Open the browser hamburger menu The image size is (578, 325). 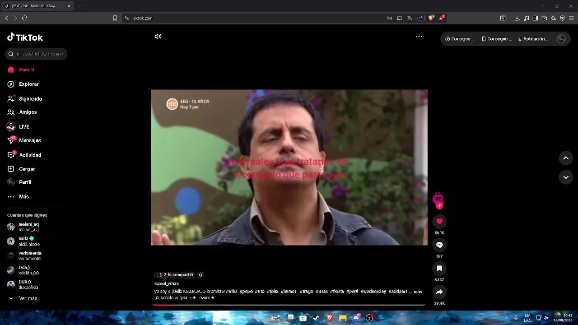pyautogui.click(x=571, y=18)
